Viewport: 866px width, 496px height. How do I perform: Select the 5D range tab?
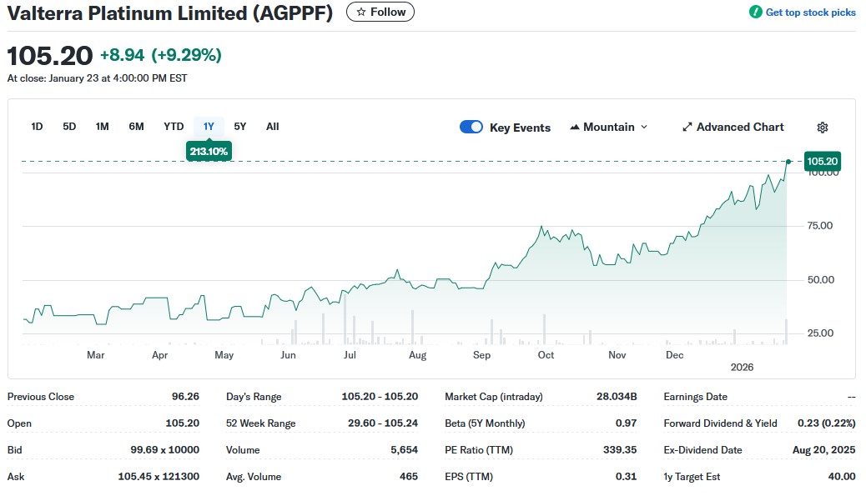pos(69,127)
